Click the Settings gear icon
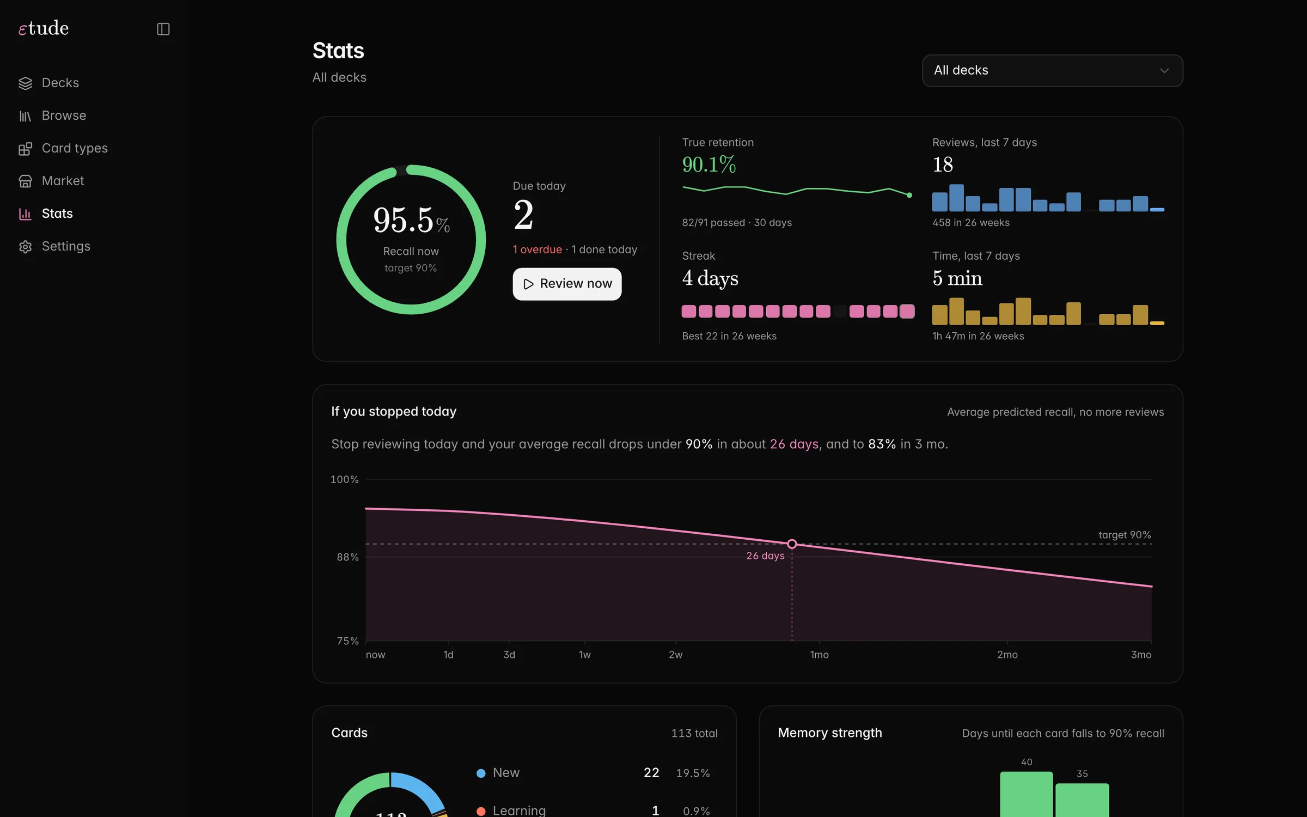This screenshot has height=817, width=1307. tap(25, 246)
